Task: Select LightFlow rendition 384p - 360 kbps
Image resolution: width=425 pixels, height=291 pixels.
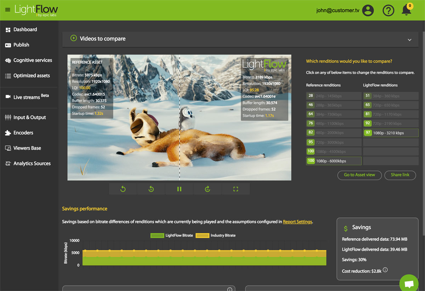Action: tap(391, 96)
